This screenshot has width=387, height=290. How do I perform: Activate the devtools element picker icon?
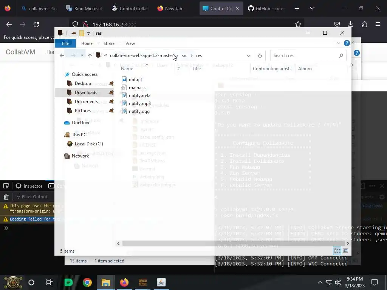coord(6,186)
